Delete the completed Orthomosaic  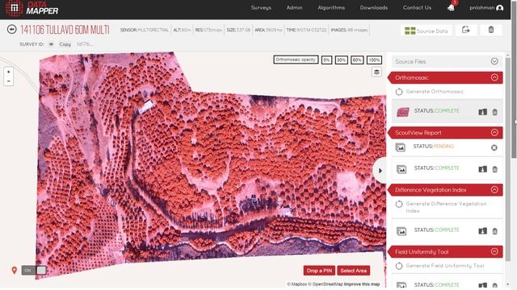point(495,112)
